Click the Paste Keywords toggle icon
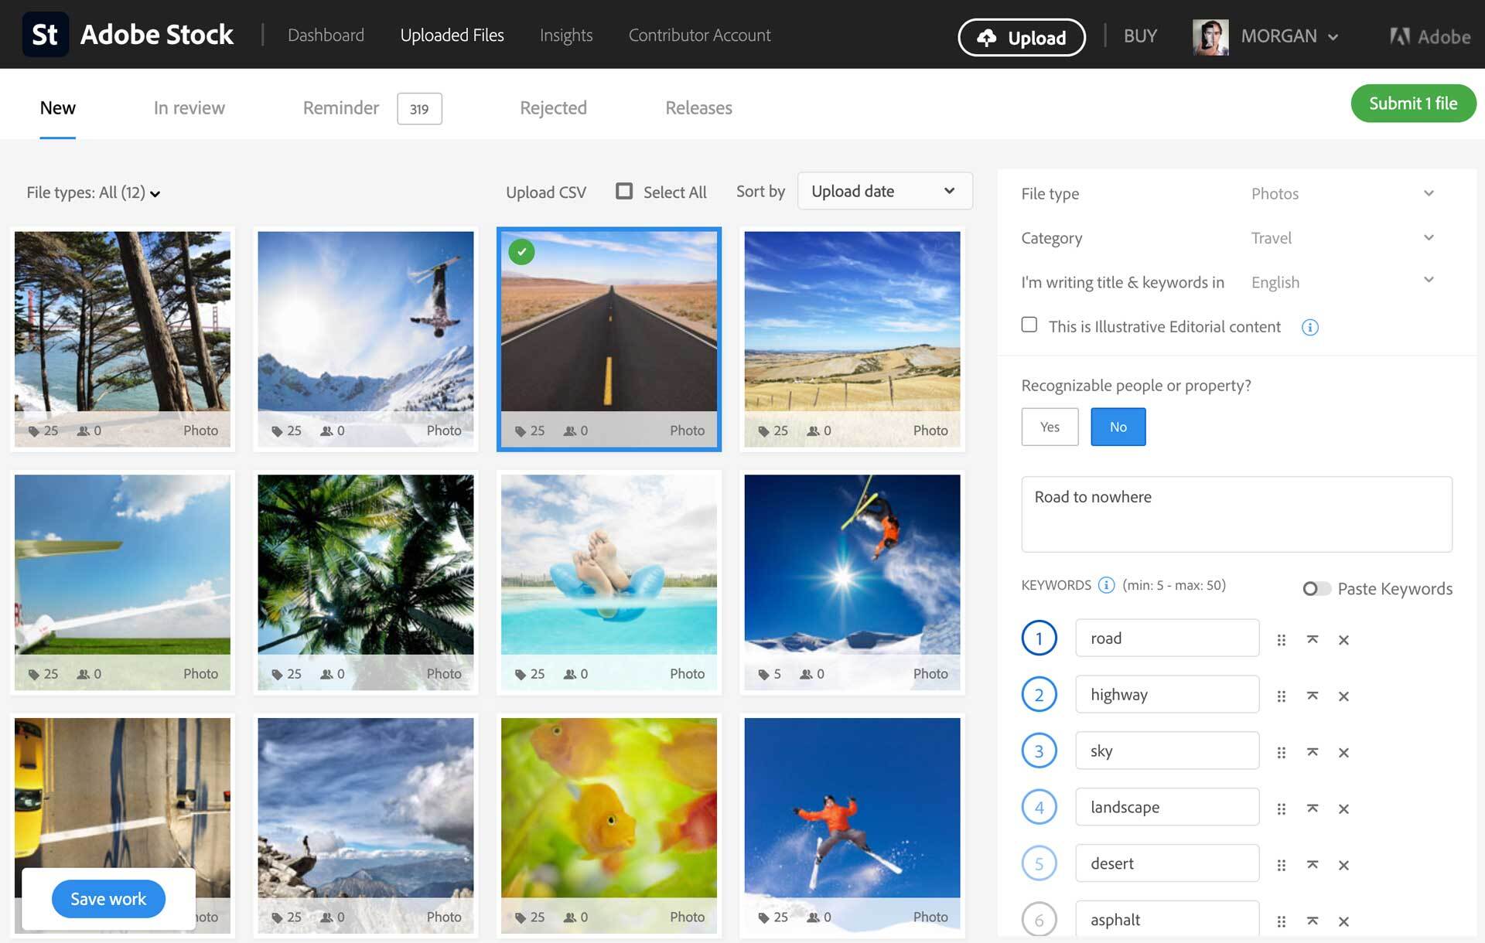Viewport: 1485px width, 943px height. pyautogui.click(x=1314, y=588)
